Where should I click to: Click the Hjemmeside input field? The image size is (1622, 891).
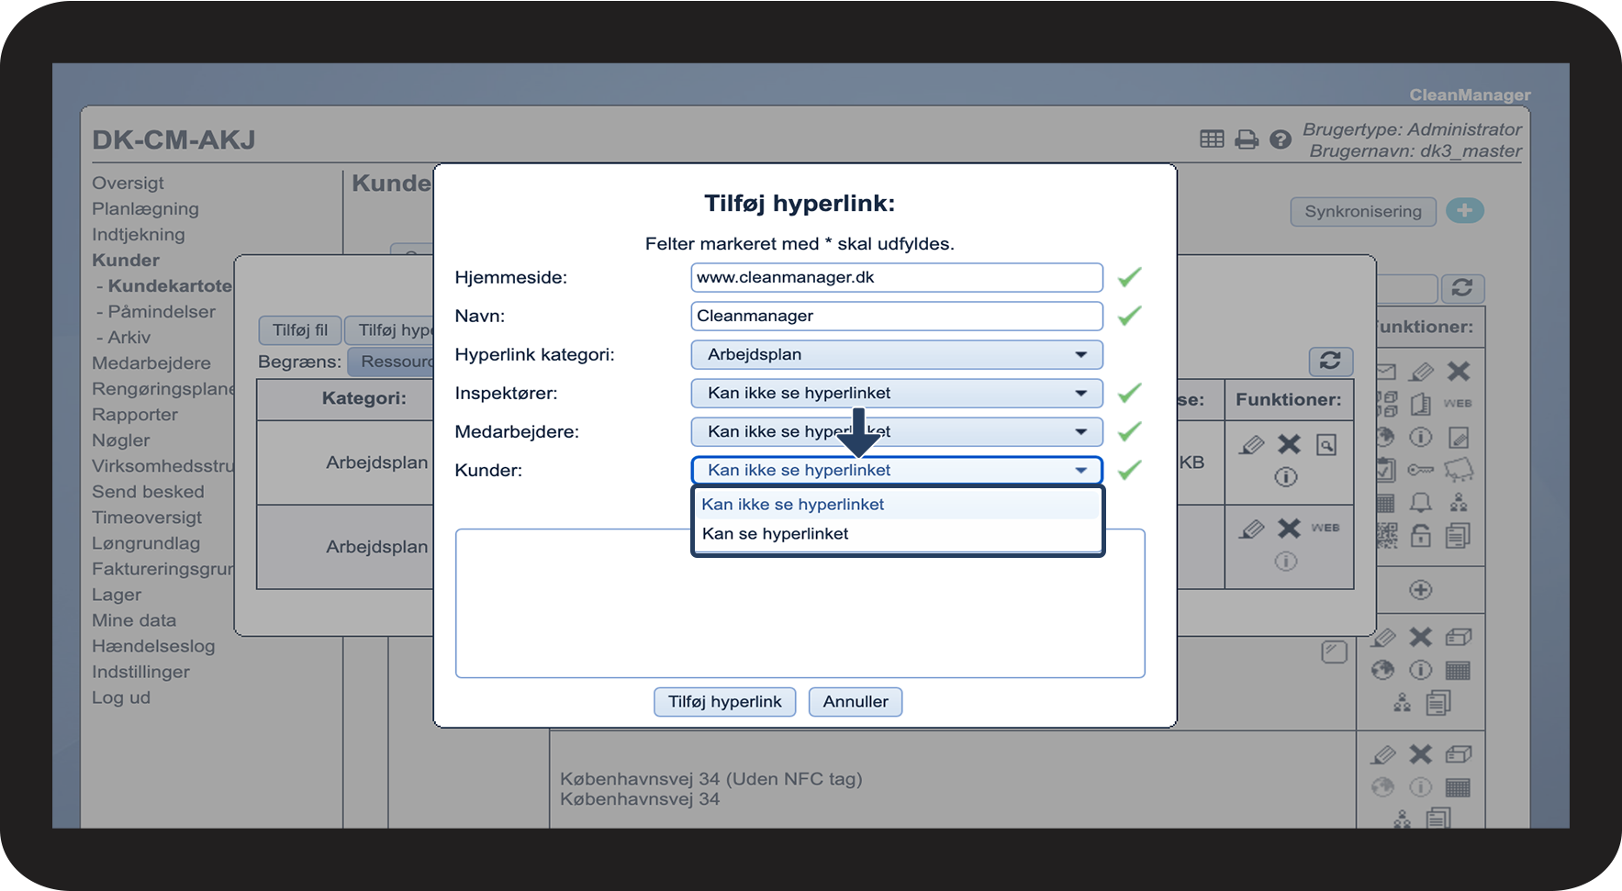pyautogui.click(x=897, y=277)
